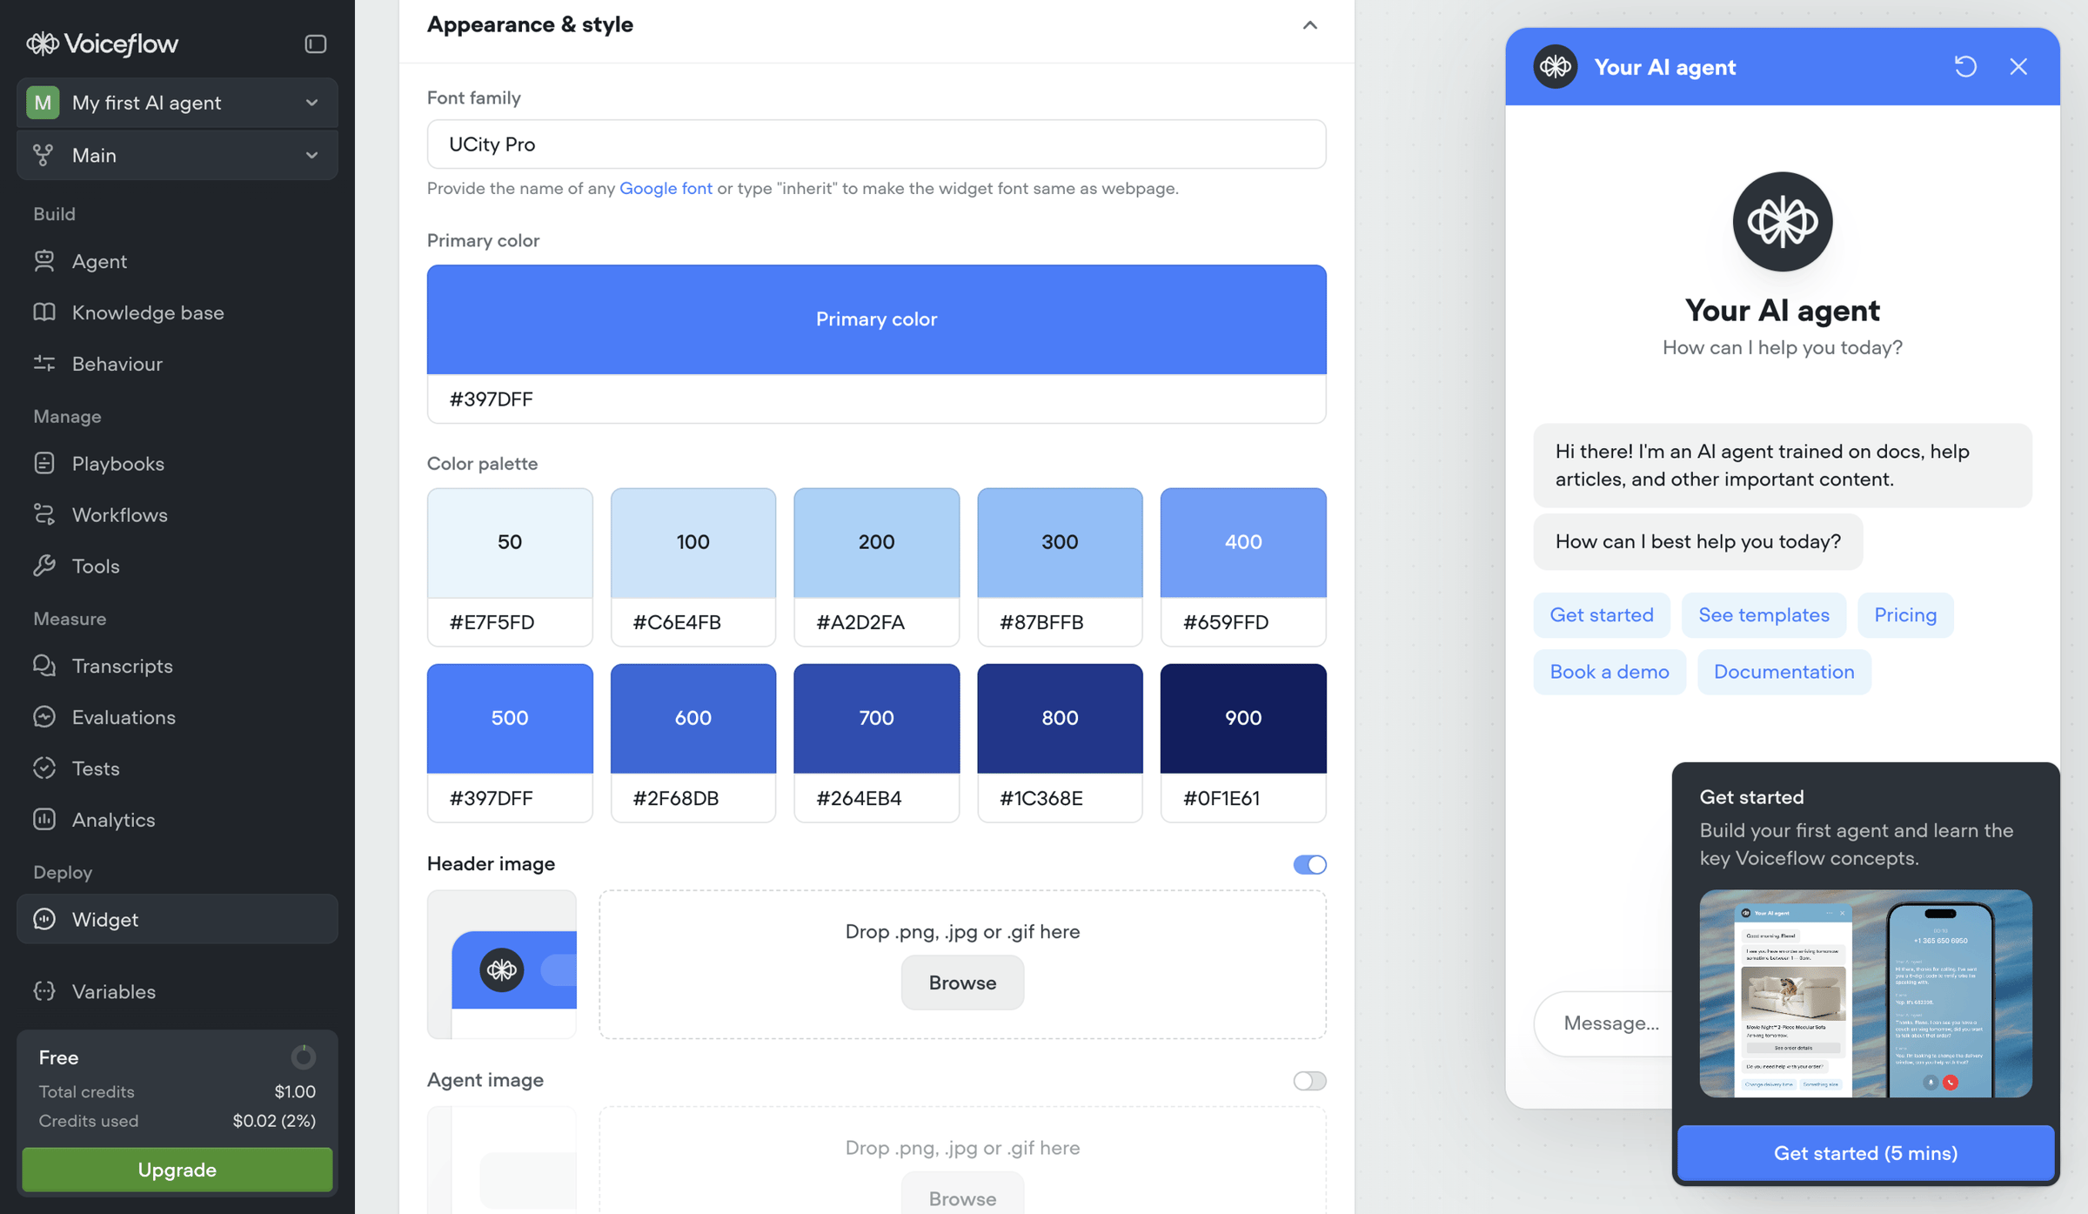Click the Pricing chip
Viewport: 2088px width, 1214px height.
coord(1905,615)
